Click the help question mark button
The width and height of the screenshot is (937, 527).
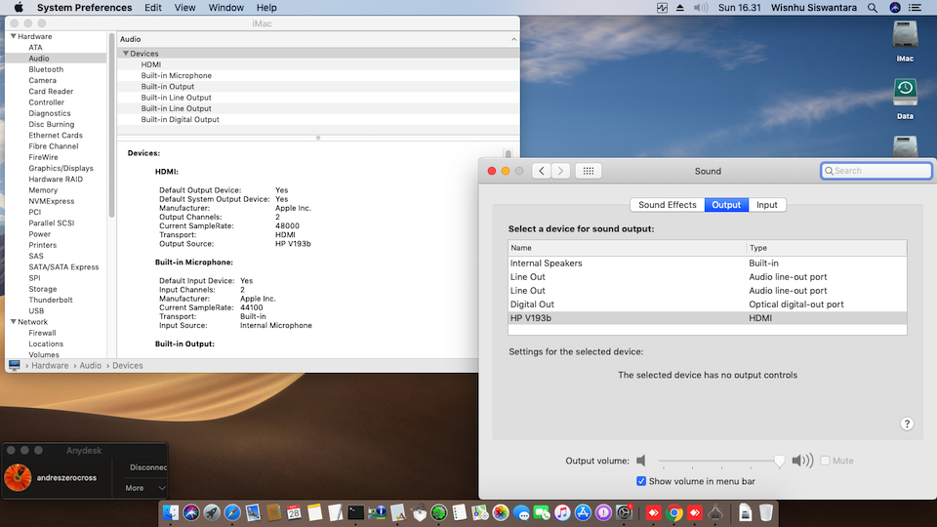[x=907, y=424]
